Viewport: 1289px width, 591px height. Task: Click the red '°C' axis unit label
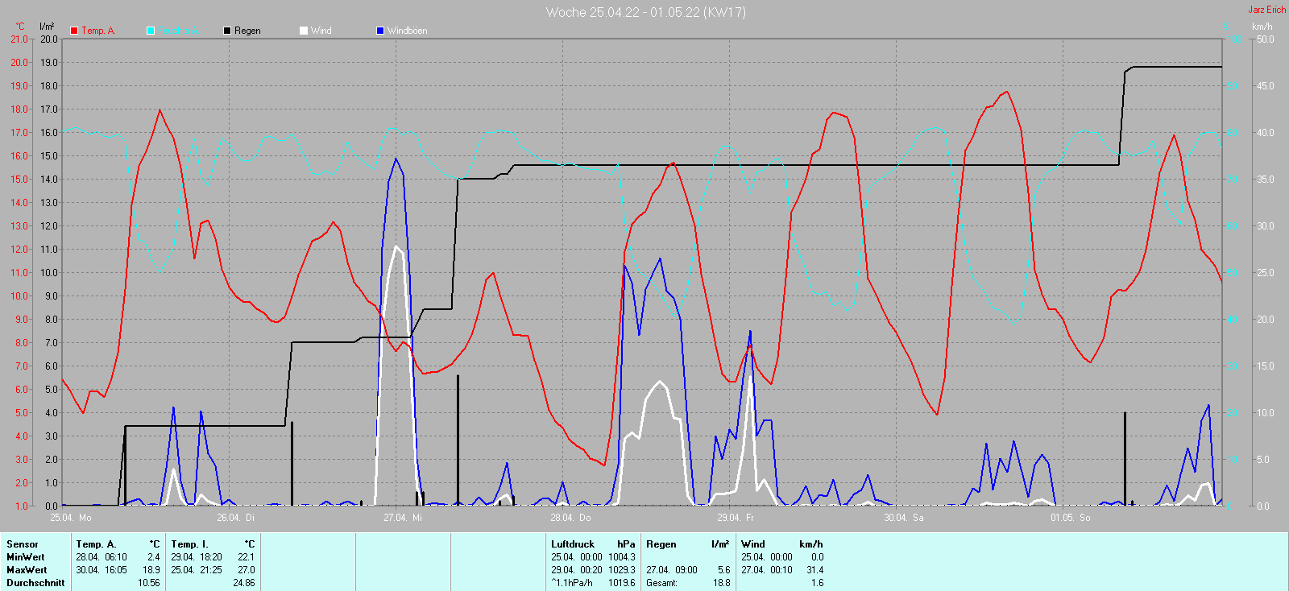pyautogui.click(x=21, y=27)
